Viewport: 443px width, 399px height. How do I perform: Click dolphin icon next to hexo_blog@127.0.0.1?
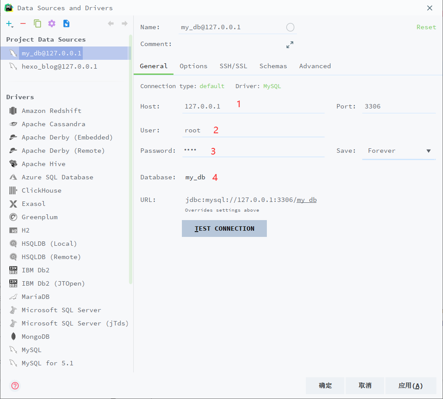[13, 66]
